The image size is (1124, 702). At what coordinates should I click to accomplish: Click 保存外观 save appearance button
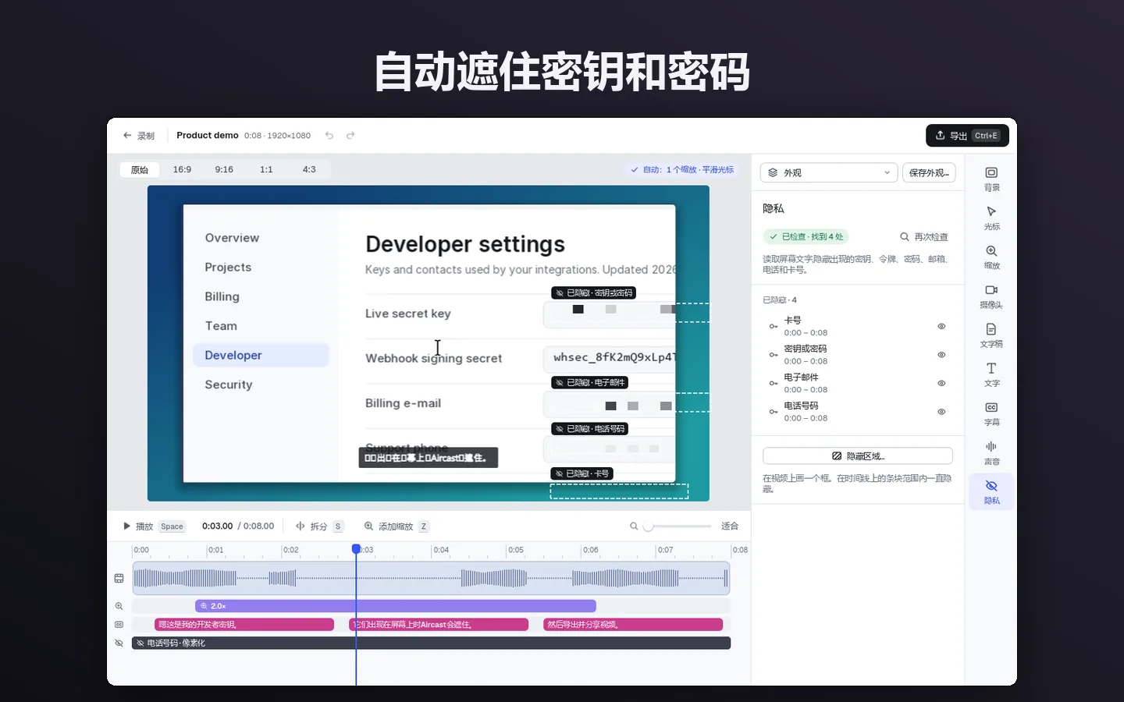929,172
